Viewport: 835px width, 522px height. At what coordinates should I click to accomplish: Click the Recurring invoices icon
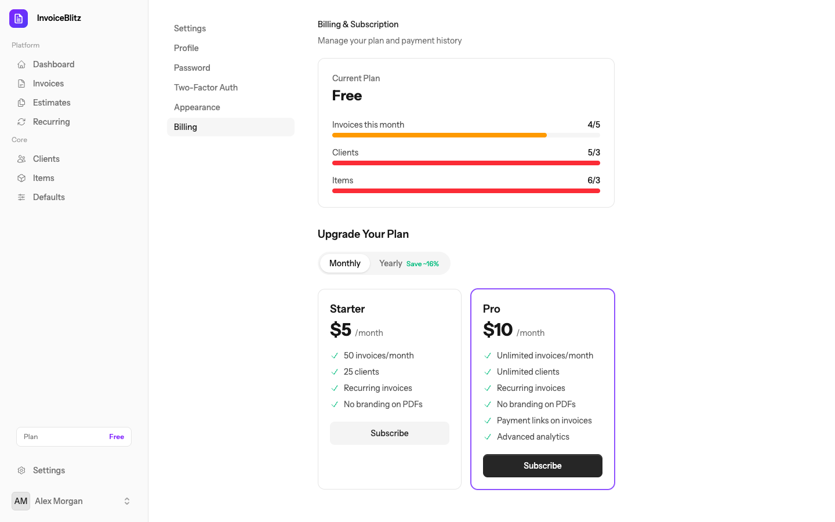click(21, 122)
